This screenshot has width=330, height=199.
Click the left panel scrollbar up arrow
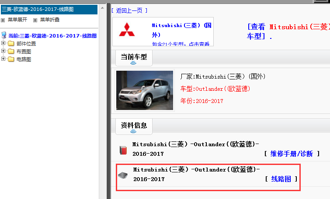[x=102, y=8]
